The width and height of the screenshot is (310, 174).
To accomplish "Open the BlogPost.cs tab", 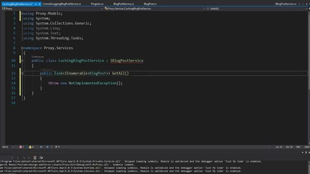I will [150, 4].
